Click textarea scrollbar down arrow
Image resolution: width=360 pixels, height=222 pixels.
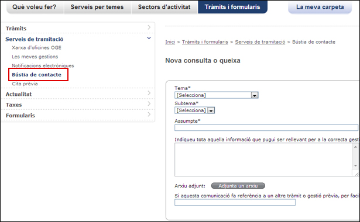(x=355, y=165)
